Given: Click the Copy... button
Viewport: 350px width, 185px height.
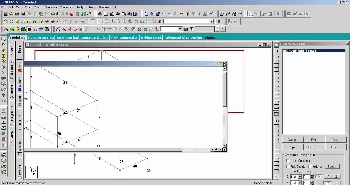Looking at the screenshot, I should 293,147.
